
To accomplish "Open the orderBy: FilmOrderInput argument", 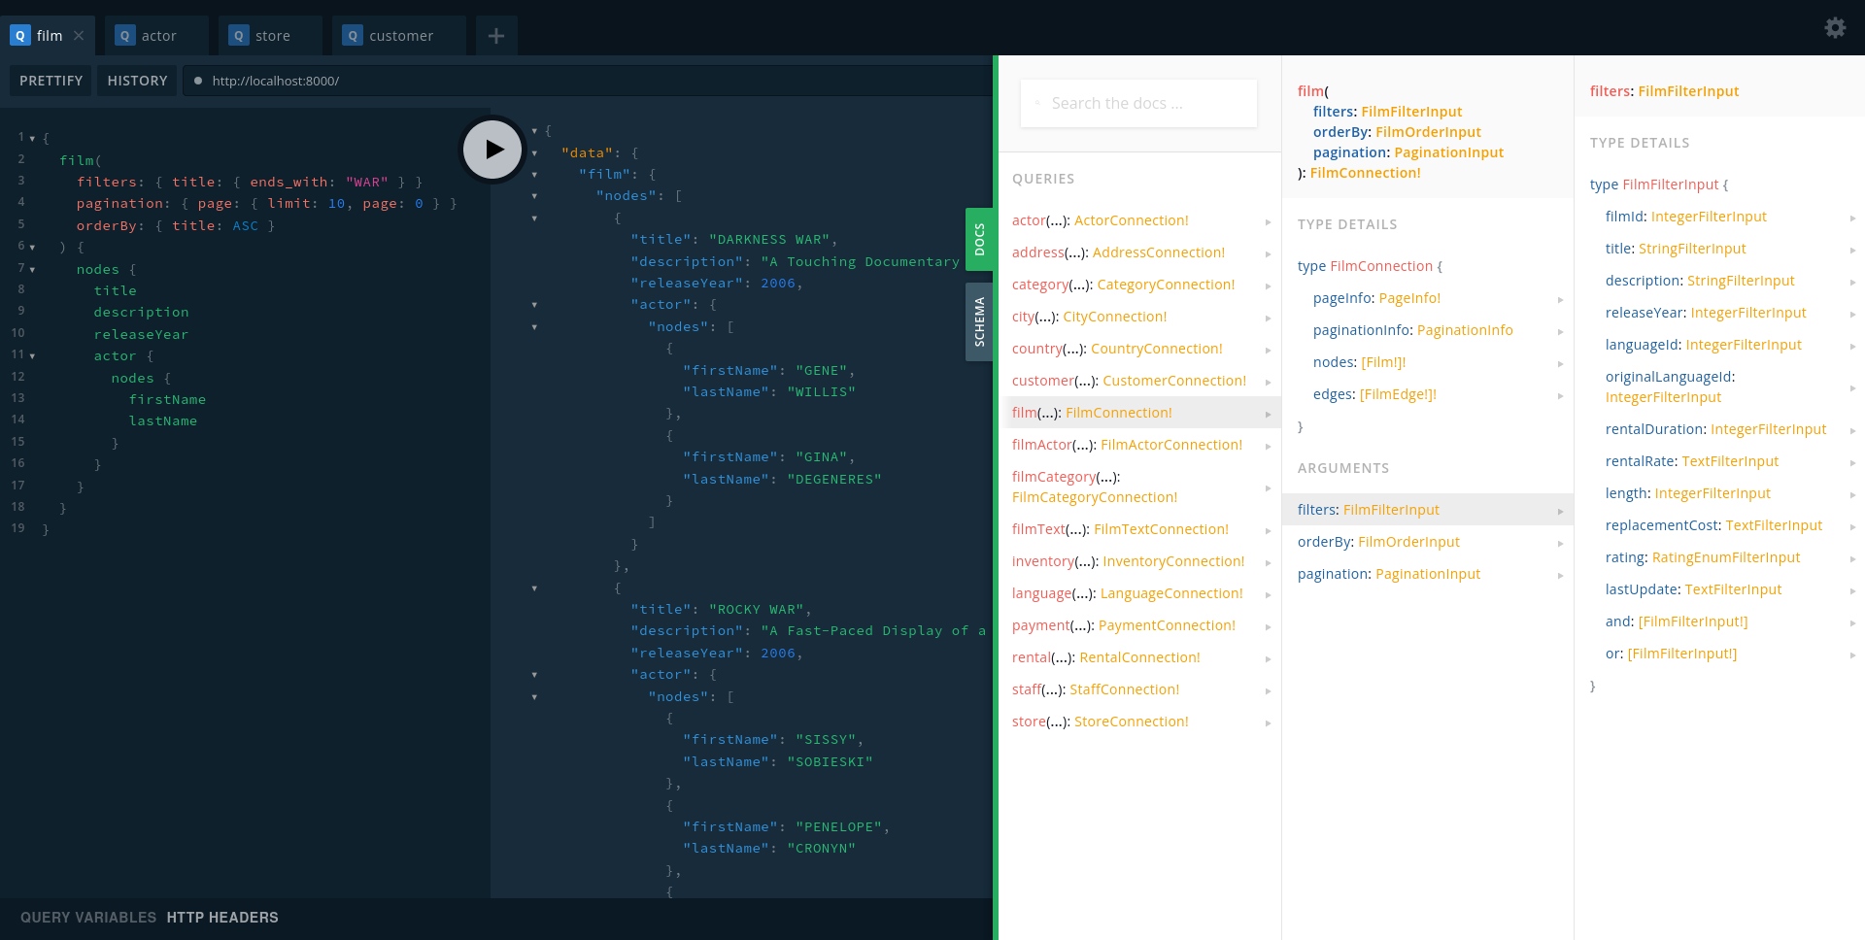I will [x=1379, y=542].
